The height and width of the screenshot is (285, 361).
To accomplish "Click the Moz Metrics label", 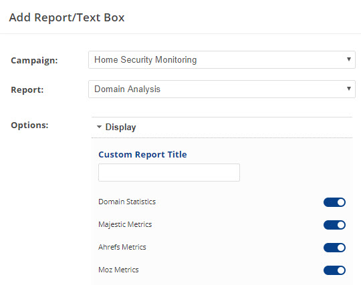I will (x=118, y=270).
